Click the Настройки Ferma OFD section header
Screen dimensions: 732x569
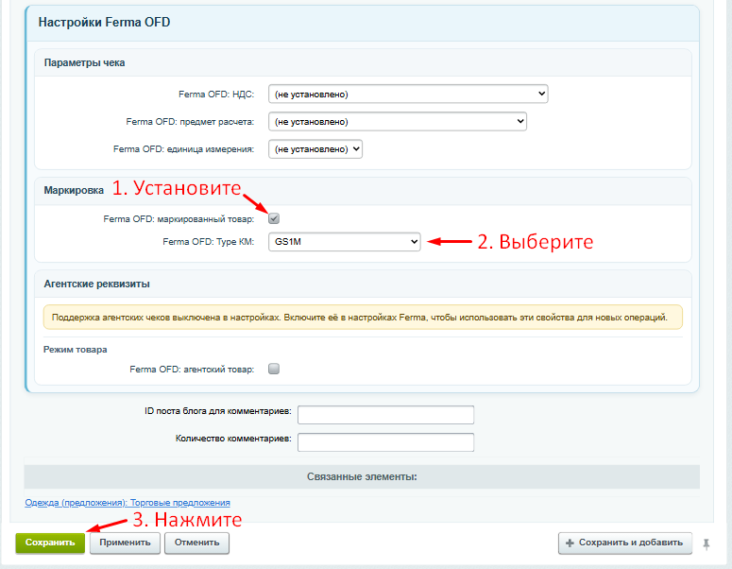tap(104, 22)
